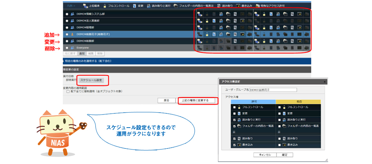
Task: Select the radio button for DEMO¥総務部
Action: point(67,41)
